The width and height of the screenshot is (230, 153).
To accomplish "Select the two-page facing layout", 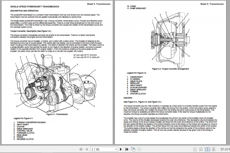I will point(207,149).
